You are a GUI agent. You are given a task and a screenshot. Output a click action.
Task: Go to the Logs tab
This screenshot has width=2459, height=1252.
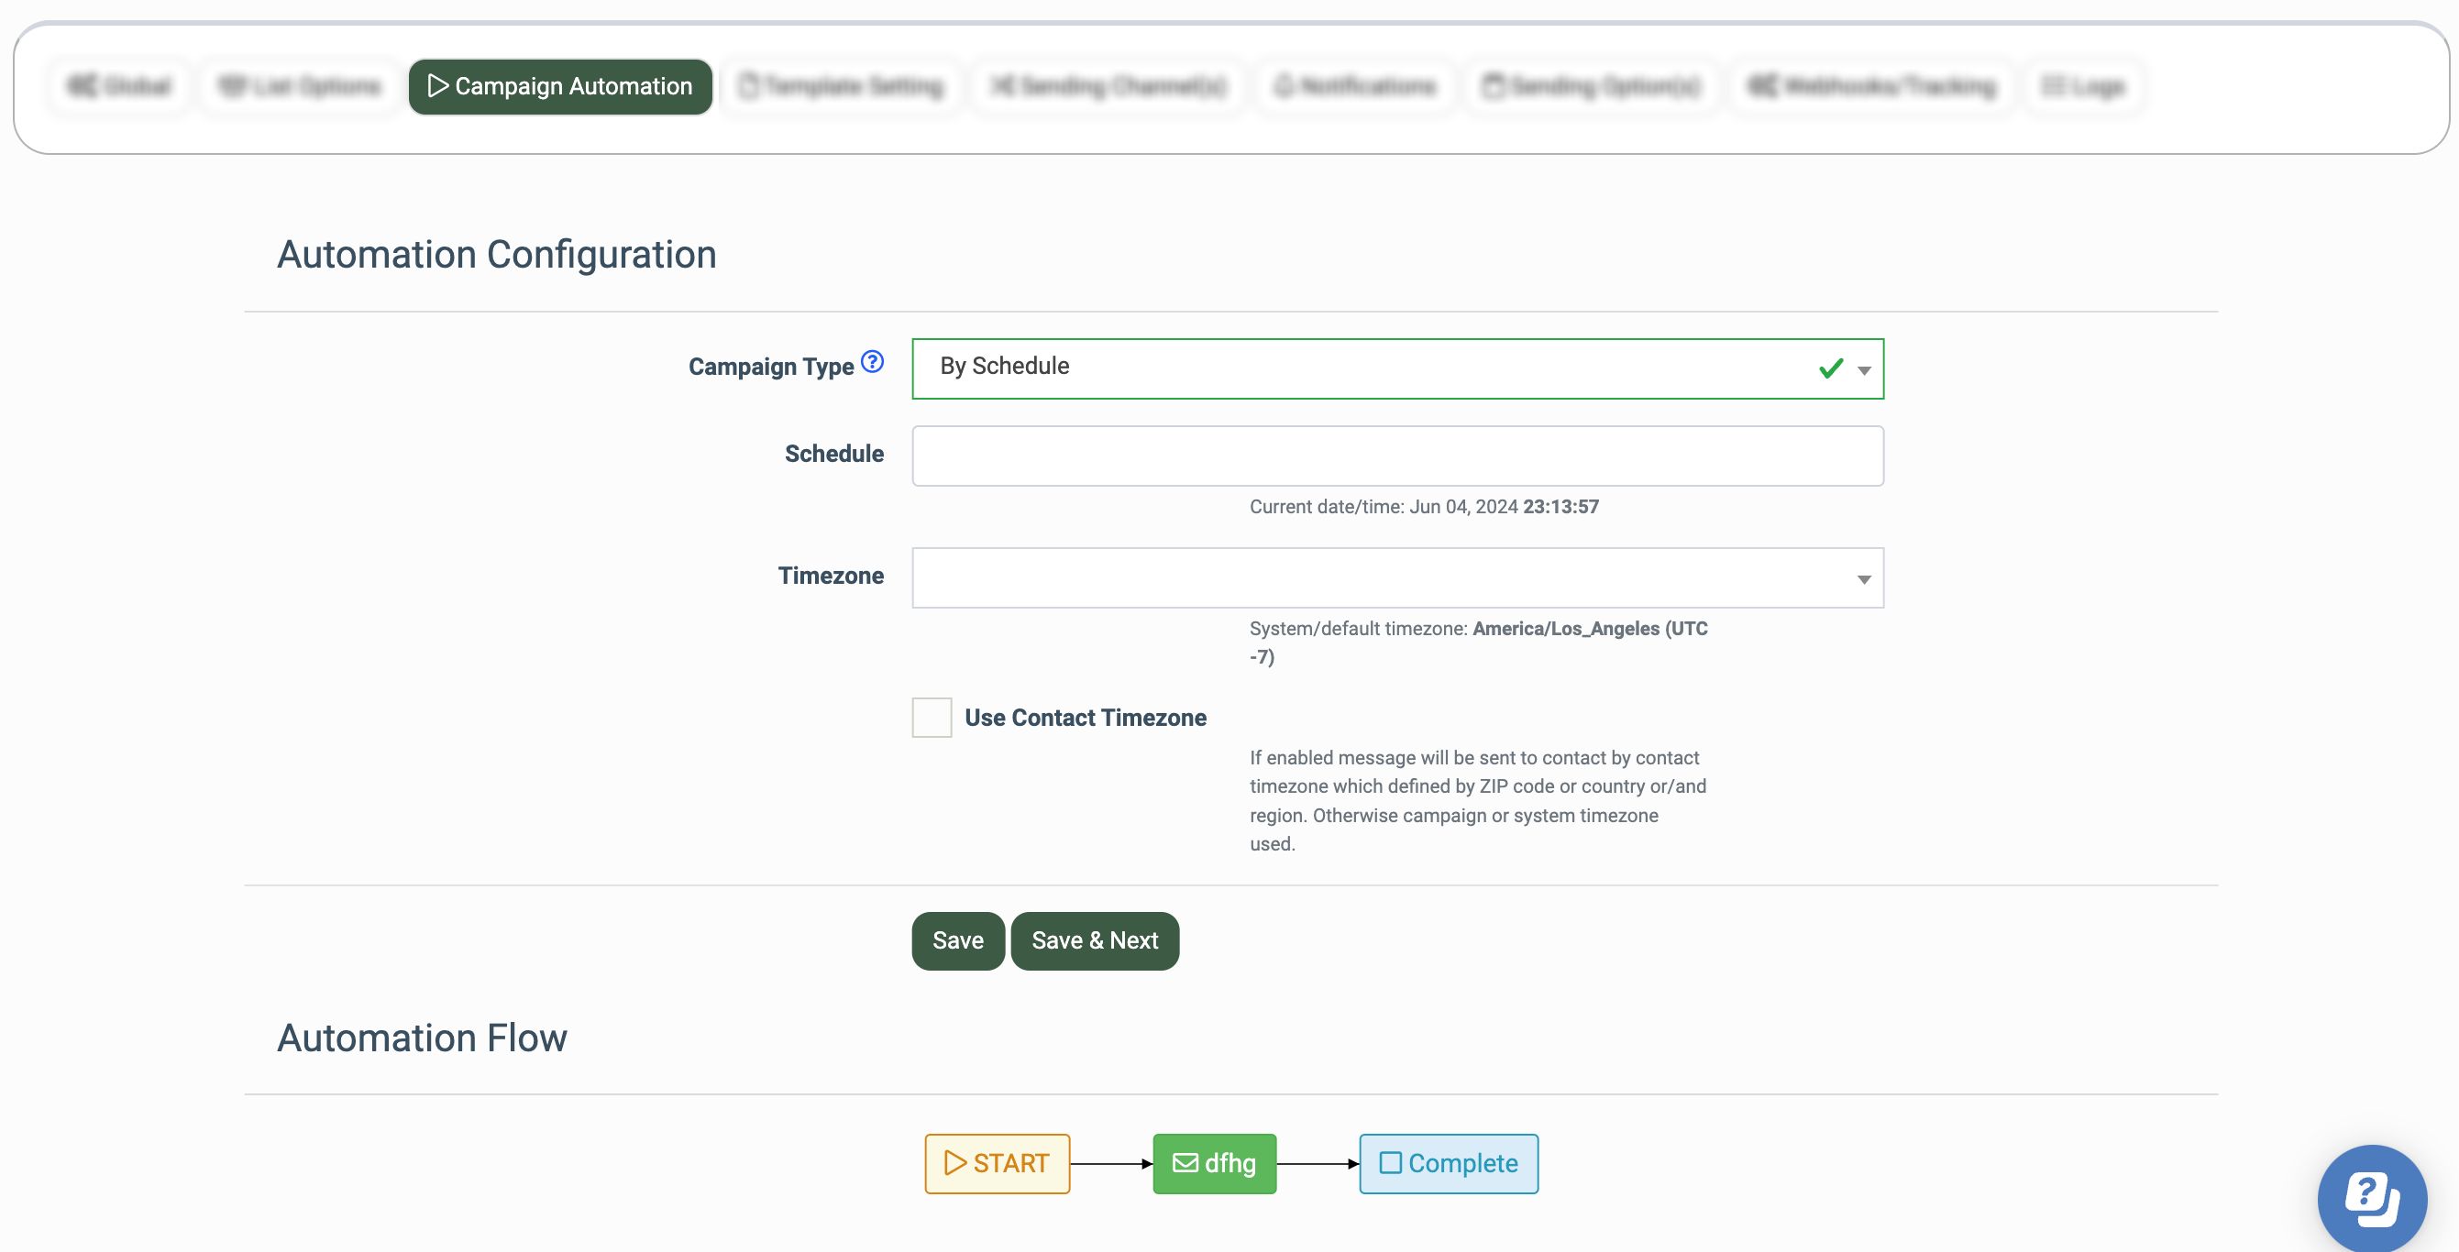click(2083, 87)
